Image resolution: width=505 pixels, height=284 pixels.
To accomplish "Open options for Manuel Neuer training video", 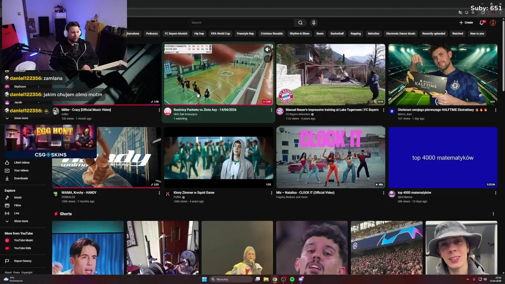I will click(383, 110).
